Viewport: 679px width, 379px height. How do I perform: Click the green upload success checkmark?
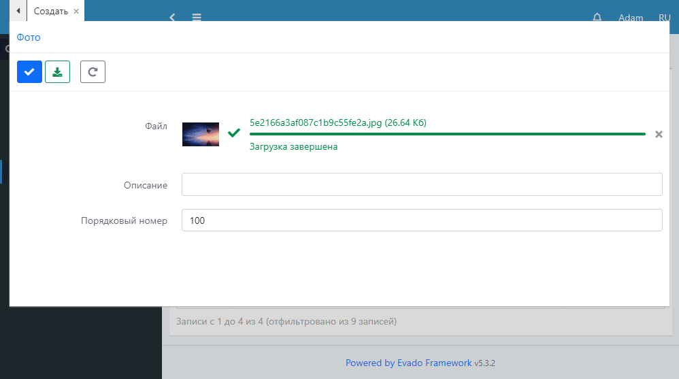[x=234, y=133]
